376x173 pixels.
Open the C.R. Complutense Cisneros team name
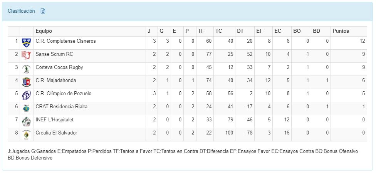tap(65, 41)
